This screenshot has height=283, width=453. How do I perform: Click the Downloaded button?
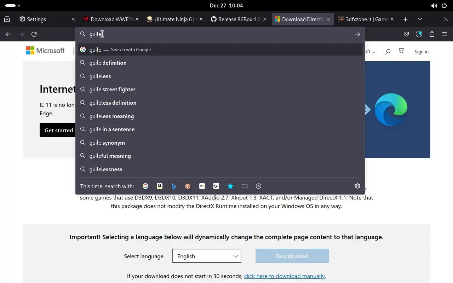292,256
